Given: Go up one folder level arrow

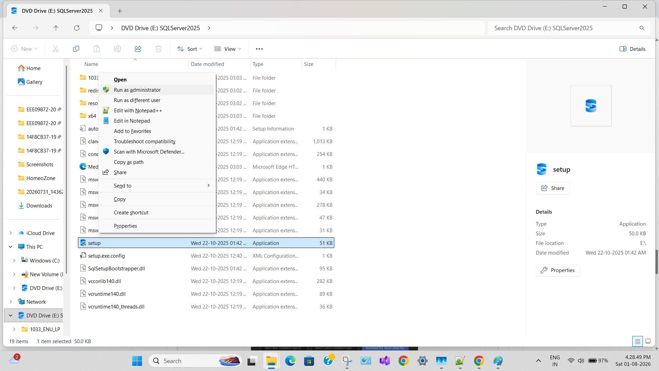Looking at the screenshot, I should pos(56,28).
